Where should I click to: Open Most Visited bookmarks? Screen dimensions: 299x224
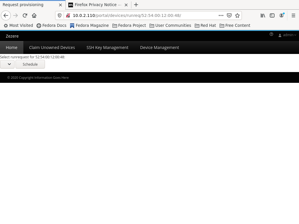(18, 26)
